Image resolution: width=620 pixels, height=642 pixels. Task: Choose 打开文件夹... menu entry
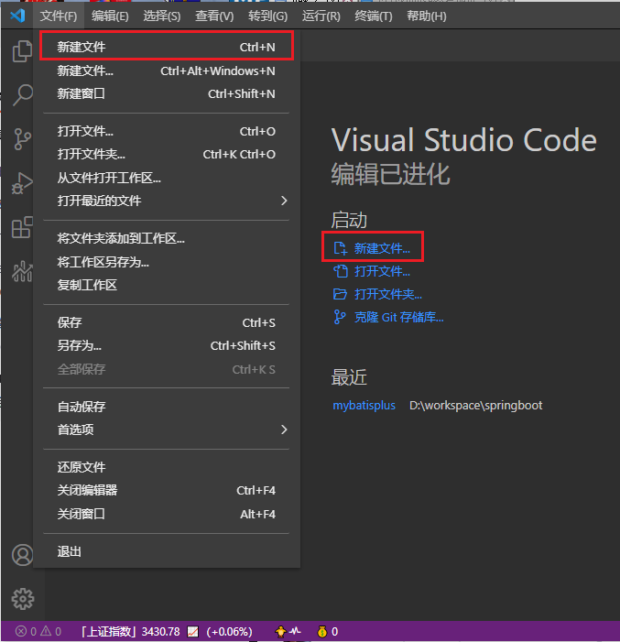point(167,155)
